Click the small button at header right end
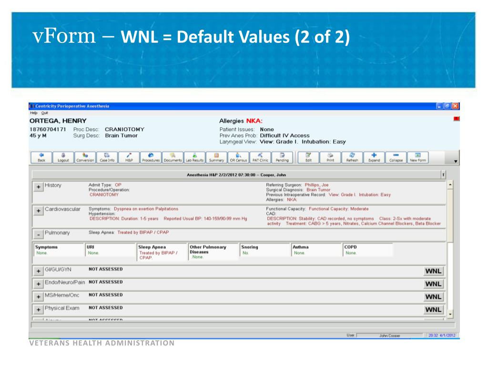 [x=443, y=175]
